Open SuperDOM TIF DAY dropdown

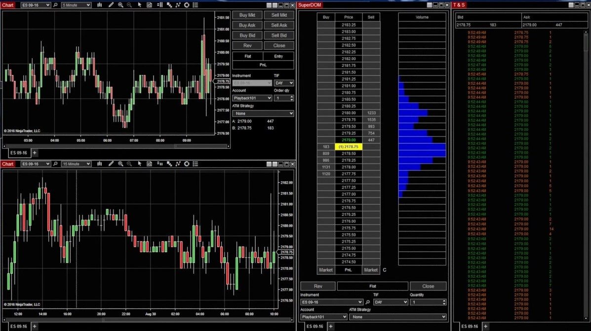[391, 302]
